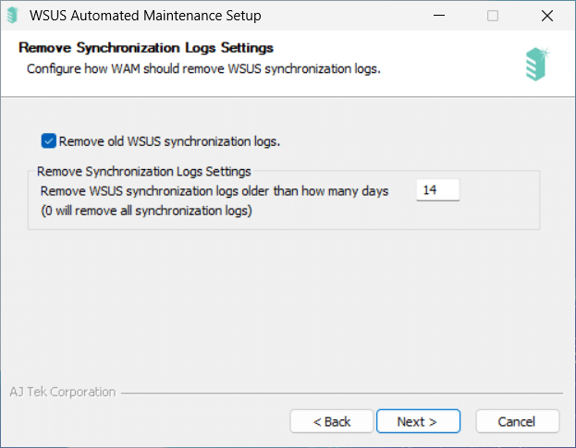Click the disabled maximize window button
This screenshot has width=576, height=448.
493,16
